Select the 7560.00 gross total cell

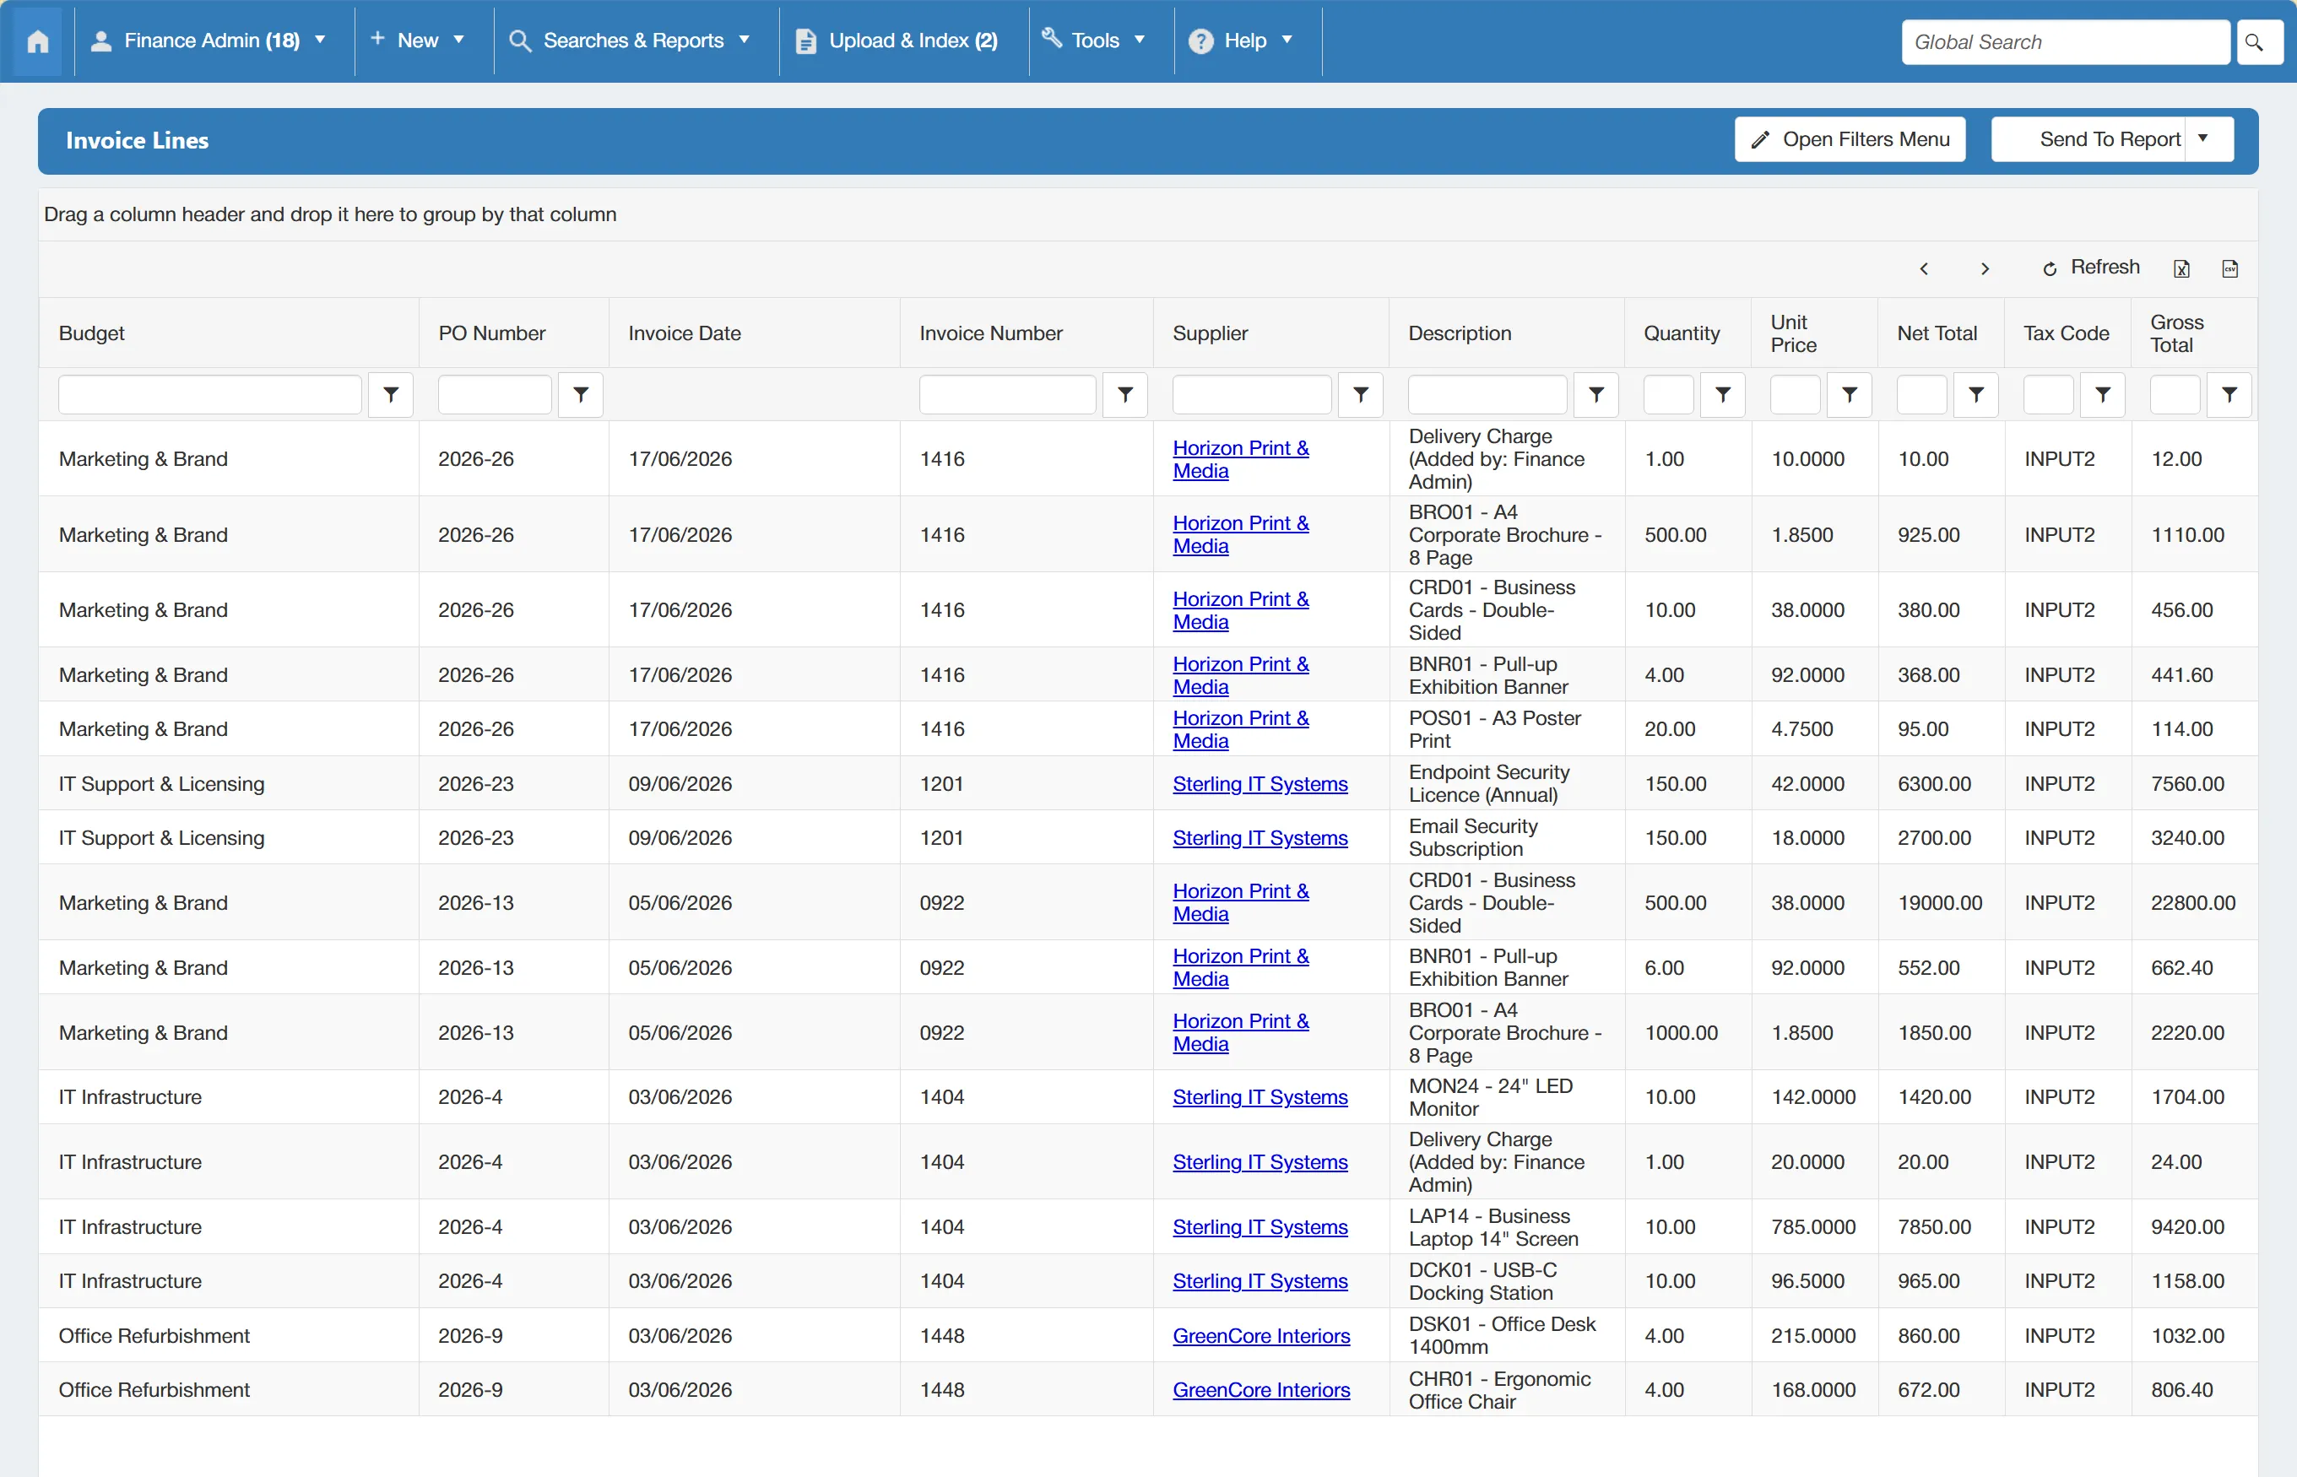[2192, 783]
